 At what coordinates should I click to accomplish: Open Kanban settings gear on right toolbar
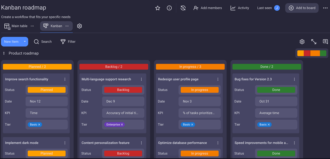click(302, 42)
